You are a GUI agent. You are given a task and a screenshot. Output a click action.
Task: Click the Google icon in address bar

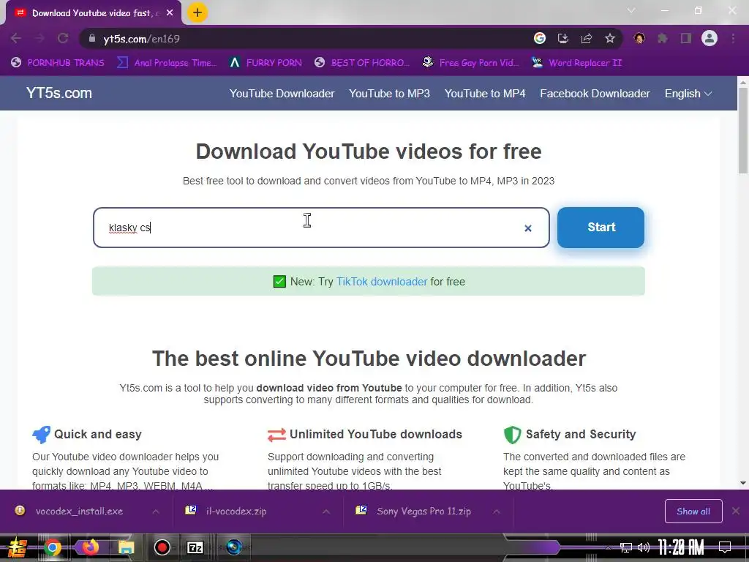[539, 38]
